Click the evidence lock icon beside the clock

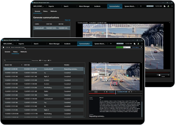(134, 44)
